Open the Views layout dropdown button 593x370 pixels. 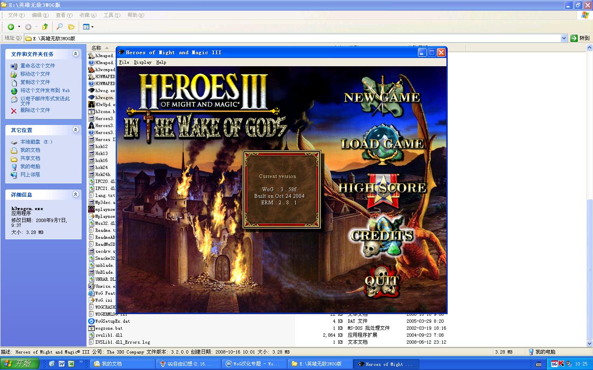[88, 27]
